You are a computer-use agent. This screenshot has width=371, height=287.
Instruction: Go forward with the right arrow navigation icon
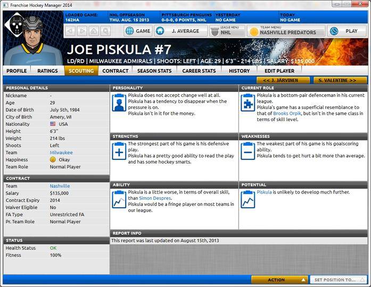pos(82,31)
